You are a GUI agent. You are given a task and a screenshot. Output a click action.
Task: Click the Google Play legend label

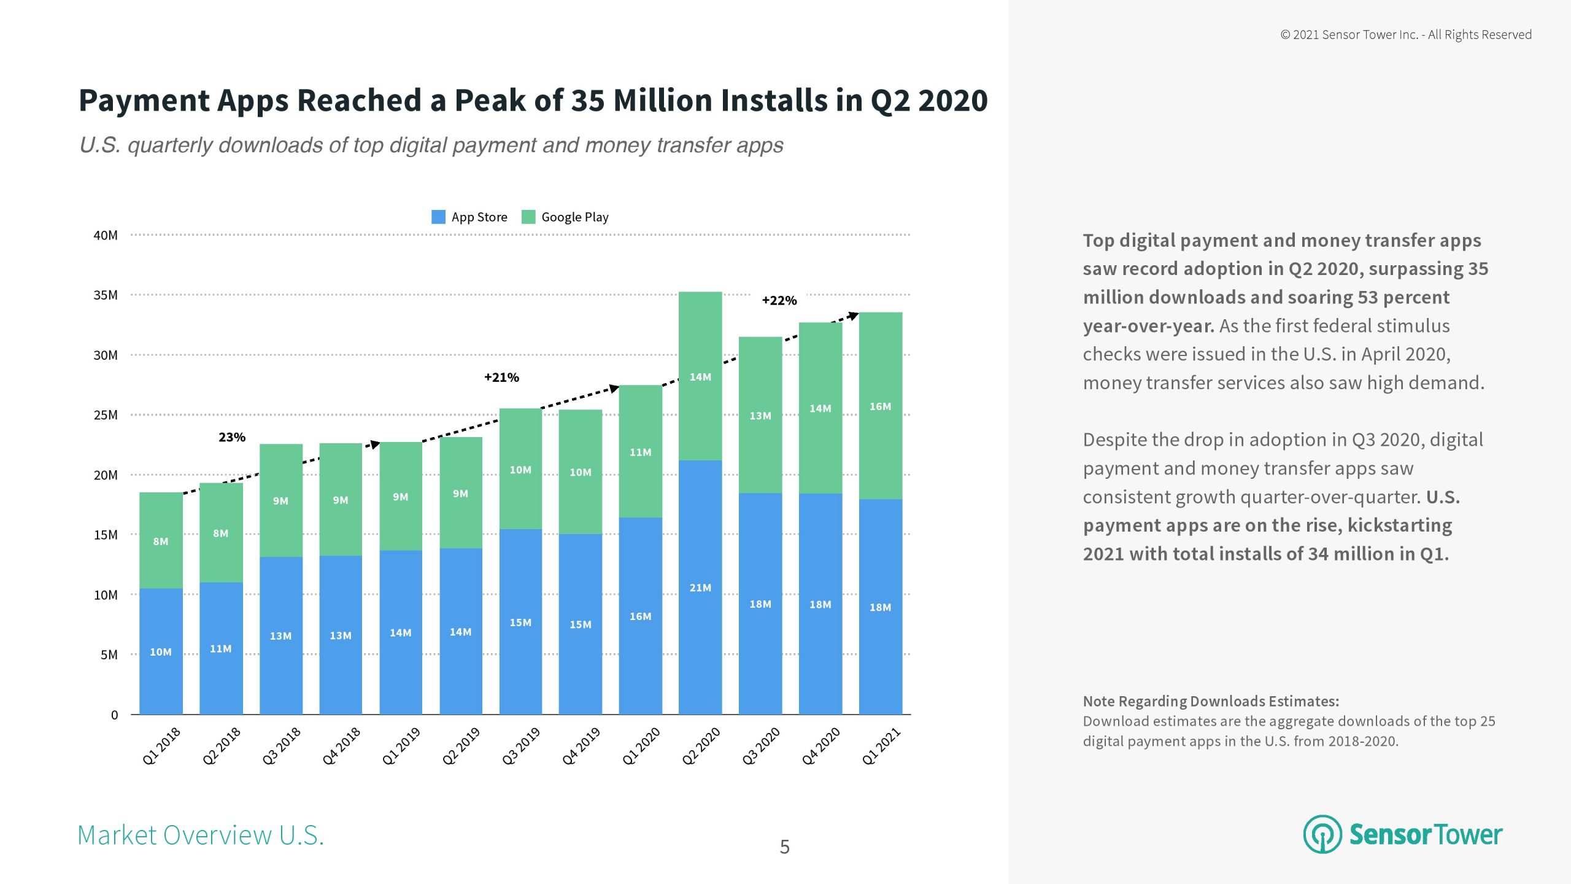tap(574, 217)
